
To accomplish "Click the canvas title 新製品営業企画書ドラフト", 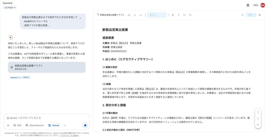I will click(x=112, y=15).
